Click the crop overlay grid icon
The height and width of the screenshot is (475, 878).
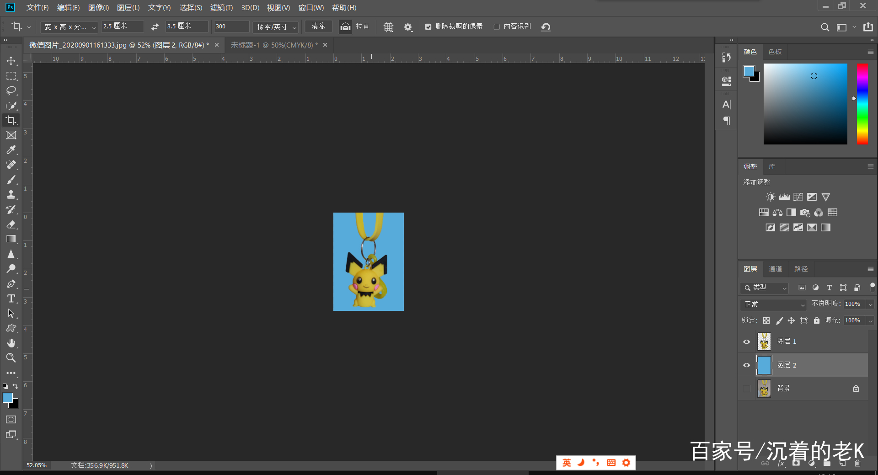[x=388, y=27]
